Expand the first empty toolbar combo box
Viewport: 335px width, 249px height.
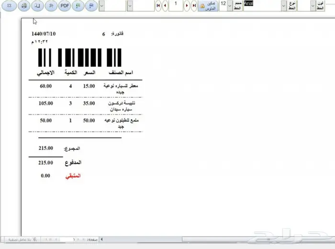coord(101,6)
